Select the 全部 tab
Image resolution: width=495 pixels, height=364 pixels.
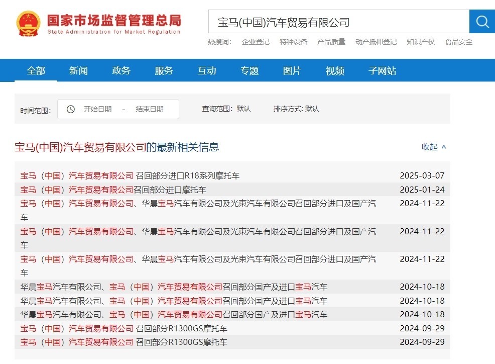coord(36,70)
